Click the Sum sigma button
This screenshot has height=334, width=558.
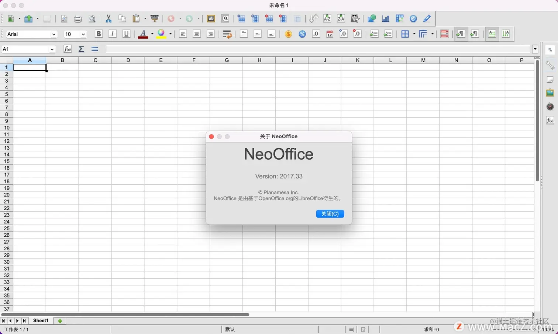point(81,49)
